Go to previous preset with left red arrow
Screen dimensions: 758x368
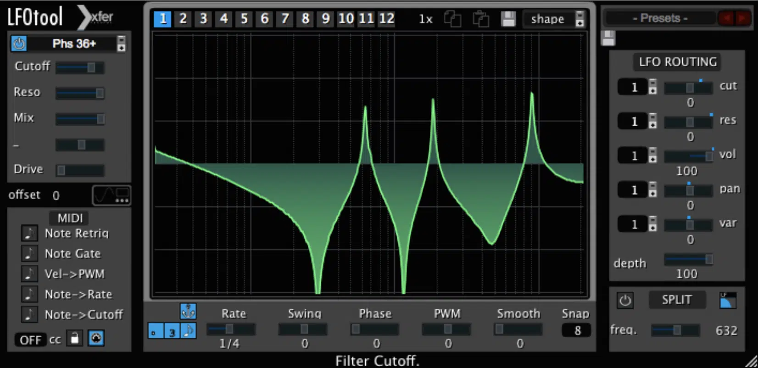click(726, 18)
